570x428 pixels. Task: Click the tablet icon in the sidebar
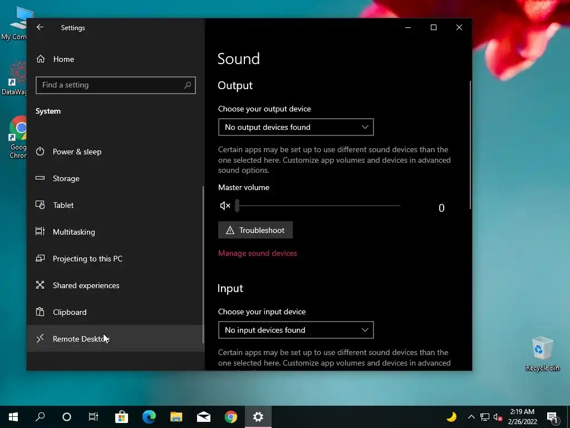coord(40,205)
